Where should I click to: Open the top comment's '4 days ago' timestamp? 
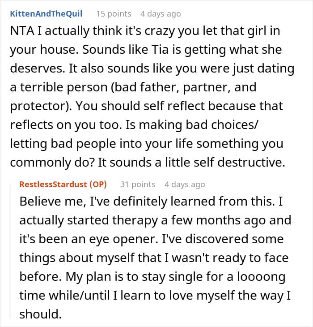pyautogui.click(x=161, y=14)
